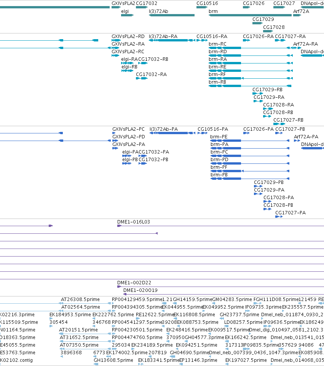Select the l(3)72Ab gene bar glyph

pos(172,15)
